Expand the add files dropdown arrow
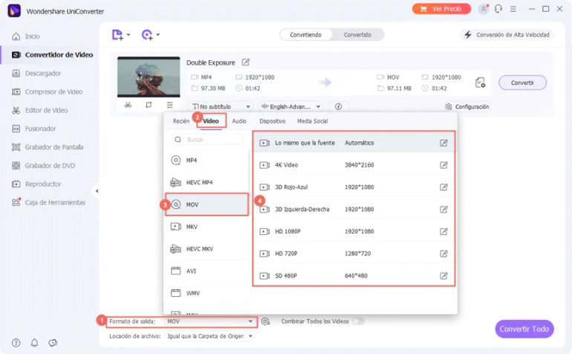572x354 pixels. click(129, 35)
